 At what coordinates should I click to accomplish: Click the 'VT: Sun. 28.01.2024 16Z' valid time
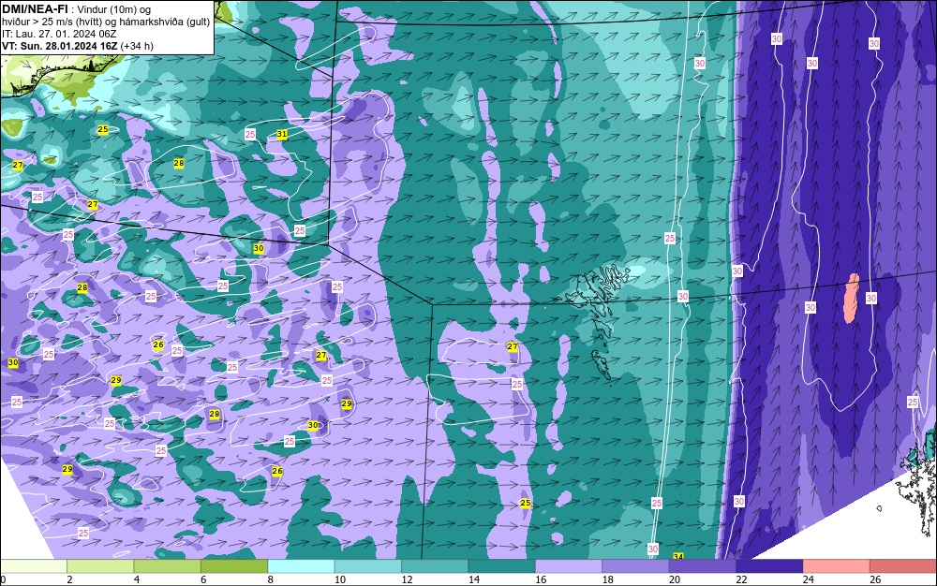(x=60, y=46)
